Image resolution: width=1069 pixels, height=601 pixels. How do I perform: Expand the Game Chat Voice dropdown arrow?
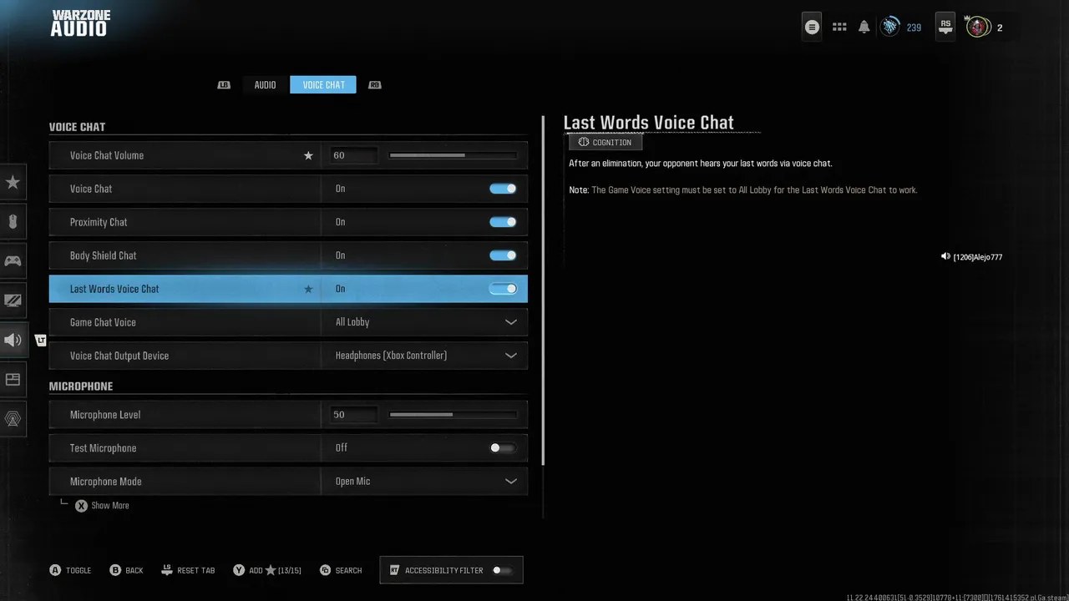[510, 322]
